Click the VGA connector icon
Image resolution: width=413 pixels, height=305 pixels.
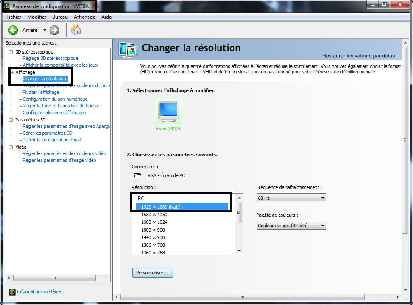137,175
